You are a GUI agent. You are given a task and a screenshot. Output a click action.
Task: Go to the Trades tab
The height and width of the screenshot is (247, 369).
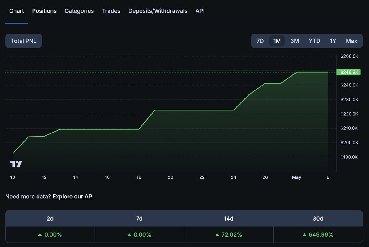[111, 11]
